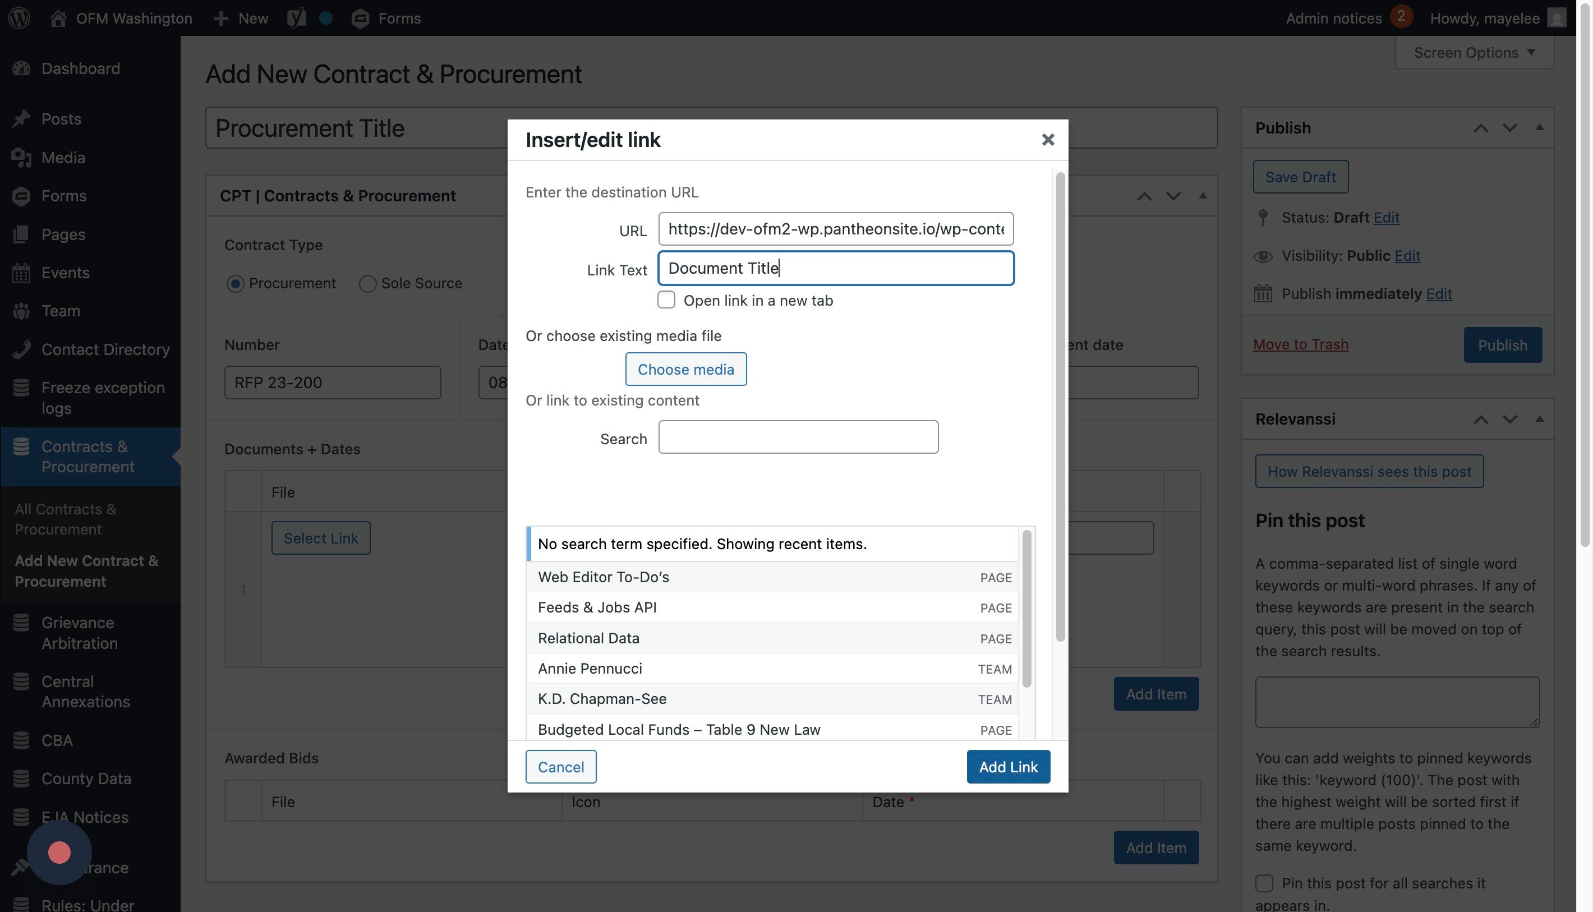This screenshot has height=912, width=1593.
Task: Move Relevanssi panel down with chevron
Action: pyautogui.click(x=1509, y=419)
